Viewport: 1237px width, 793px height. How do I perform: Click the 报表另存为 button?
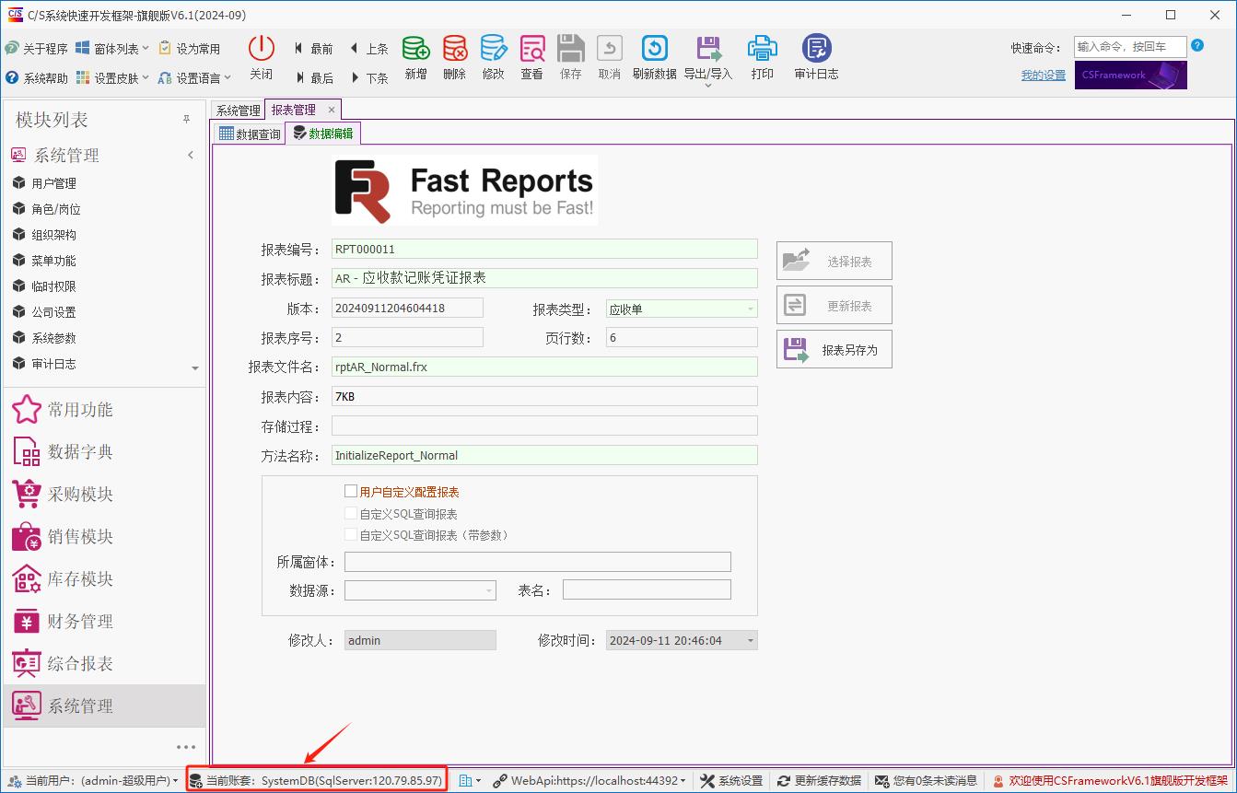coord(834,350)
